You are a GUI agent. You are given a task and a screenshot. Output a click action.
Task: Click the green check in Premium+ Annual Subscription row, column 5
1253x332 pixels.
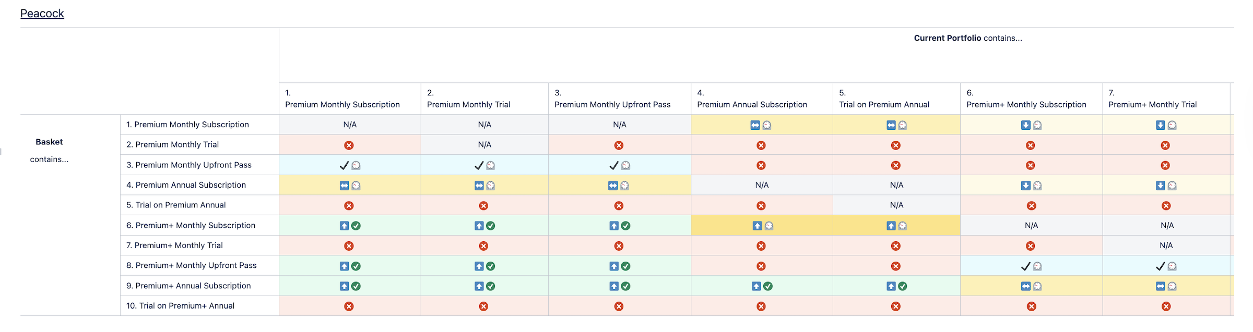click(x=903, y=286)
